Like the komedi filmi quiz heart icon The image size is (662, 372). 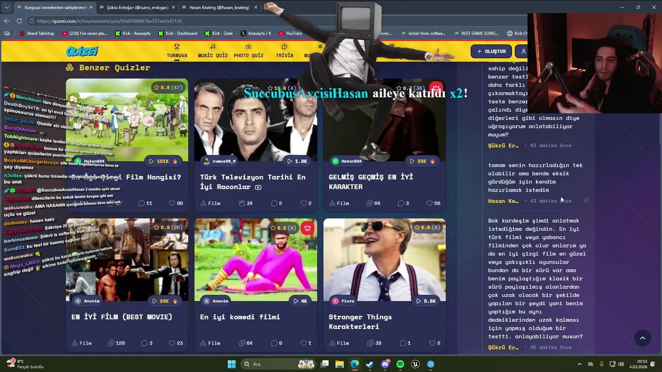click(304, 343)
